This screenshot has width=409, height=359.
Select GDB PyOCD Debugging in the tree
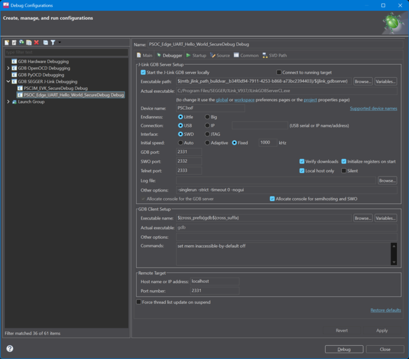tap(41, 75)
